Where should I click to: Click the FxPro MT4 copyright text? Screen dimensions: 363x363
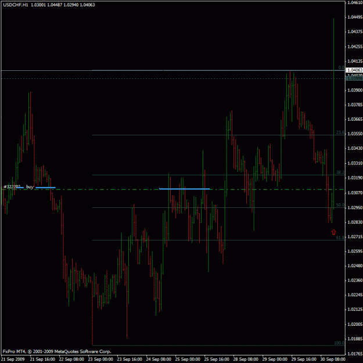pos(57,351)
